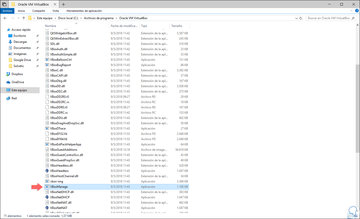Click the Este equipo computer icon
Image resolution: width=360 pixels, height=219 pixels.
coord(8,90)
